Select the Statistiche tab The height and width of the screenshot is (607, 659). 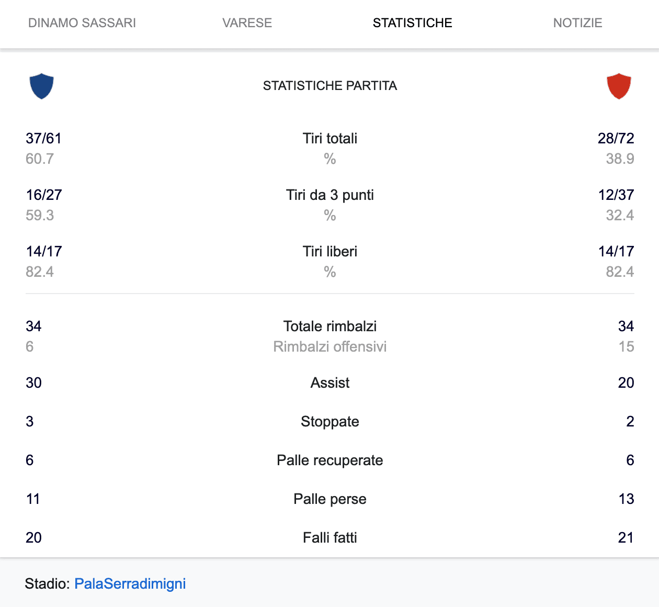[412, 23]
